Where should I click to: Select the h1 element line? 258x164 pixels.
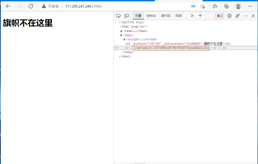(x=178, y=44)
